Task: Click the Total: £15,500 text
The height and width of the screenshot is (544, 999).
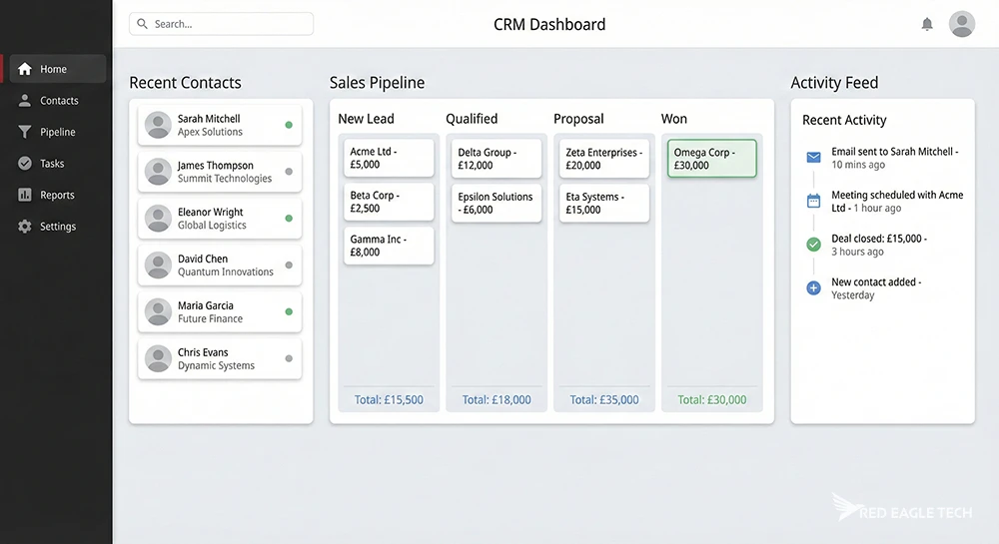Action: pyautogui.click(x=389, y=399)
